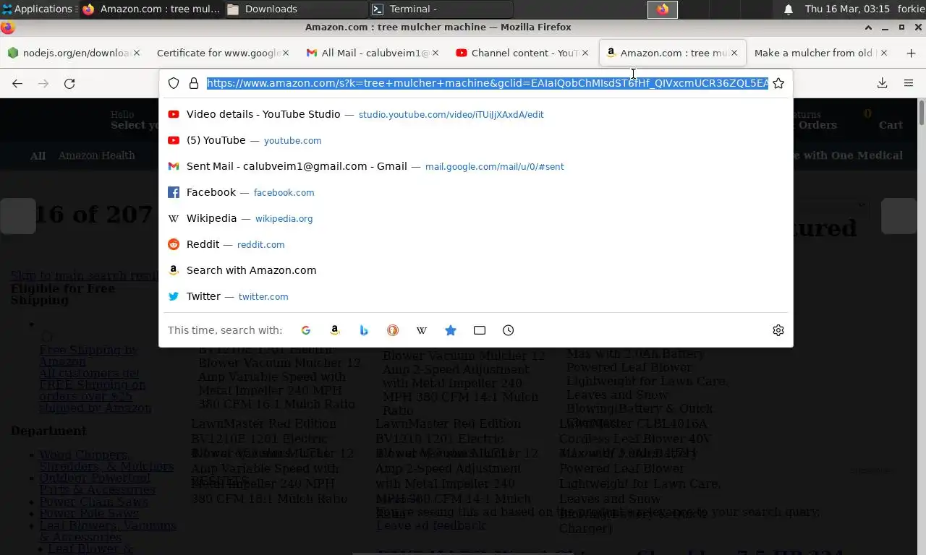
Task: Close the All Mail Gmail tab
Action: (436, 53)
